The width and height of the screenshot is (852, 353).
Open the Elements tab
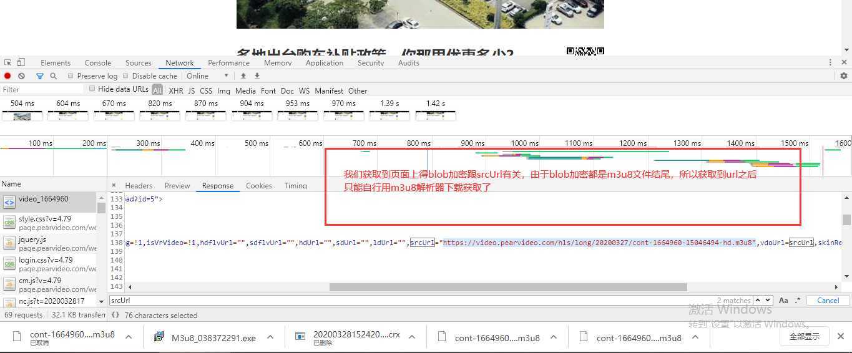tap(56, 63)
